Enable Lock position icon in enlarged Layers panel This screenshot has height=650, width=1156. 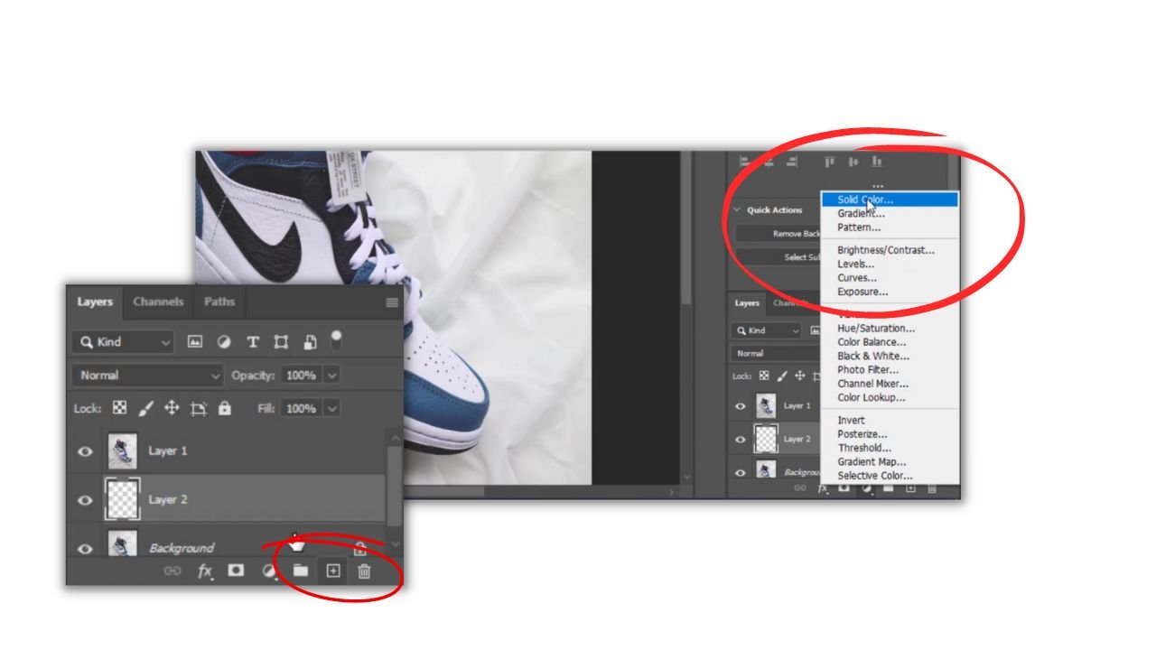(172, 408)
